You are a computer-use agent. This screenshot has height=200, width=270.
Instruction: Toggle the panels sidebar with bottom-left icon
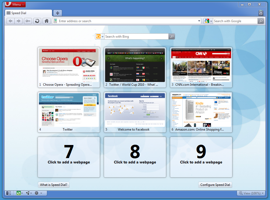(x=8, y=193)
